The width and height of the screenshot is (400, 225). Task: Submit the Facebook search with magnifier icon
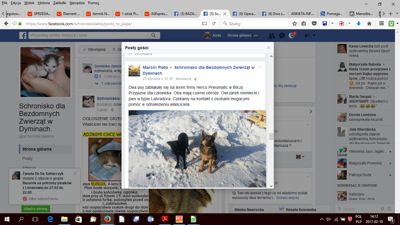(x=153, y=35)
